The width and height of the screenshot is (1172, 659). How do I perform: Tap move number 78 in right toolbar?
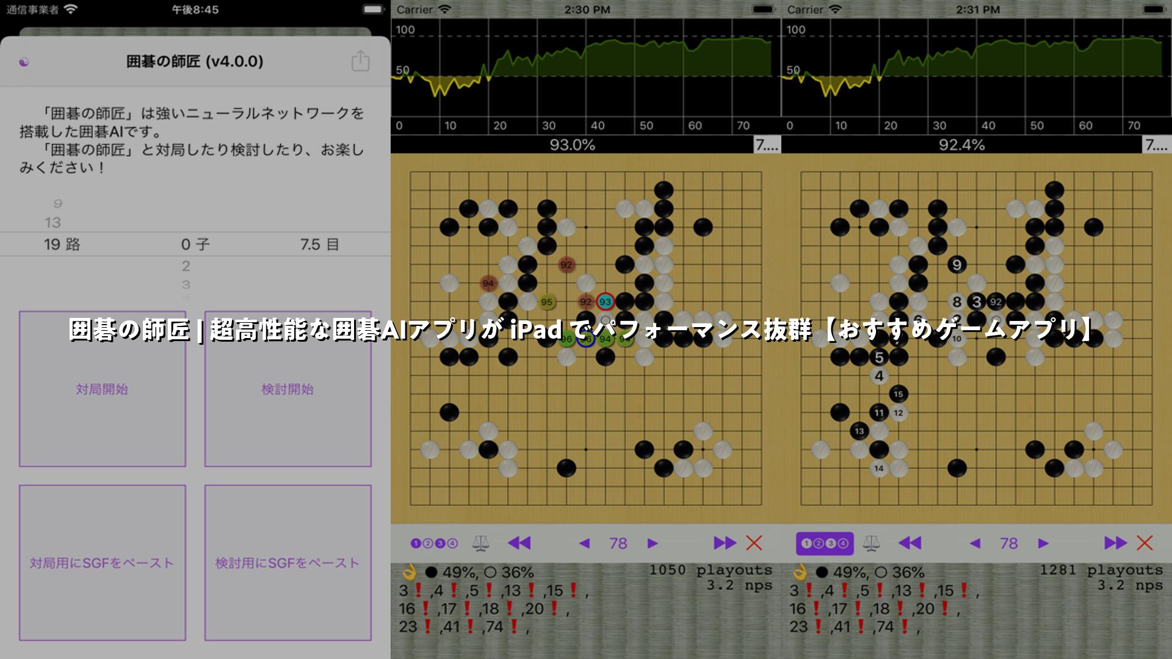(x=1009, y=543)
